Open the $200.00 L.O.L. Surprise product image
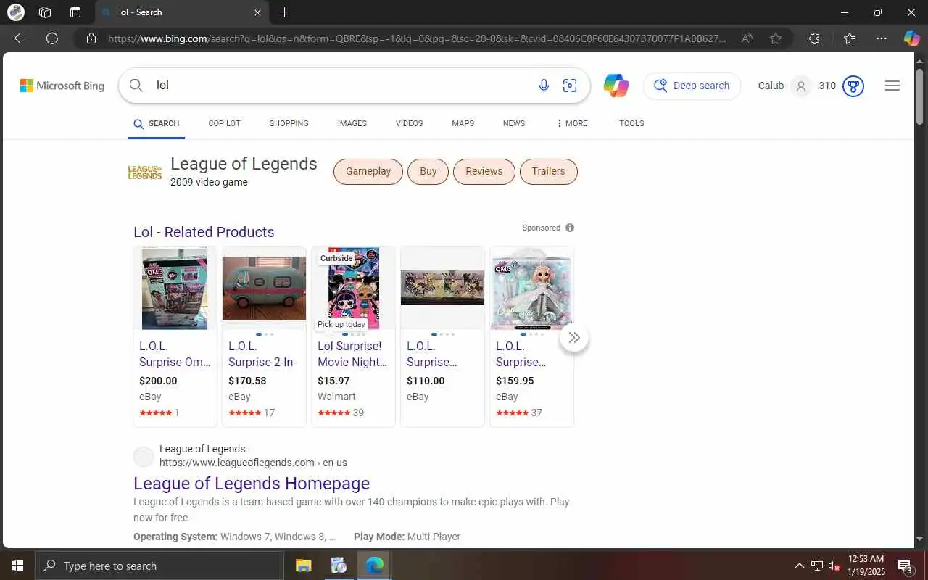Screen dimensions: 928x580 (175, 288)
